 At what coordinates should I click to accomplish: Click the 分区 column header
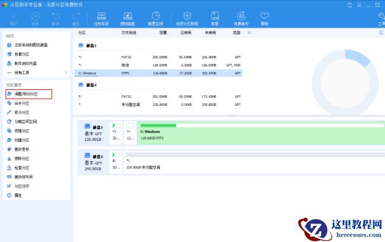click(x=82, y=33)
